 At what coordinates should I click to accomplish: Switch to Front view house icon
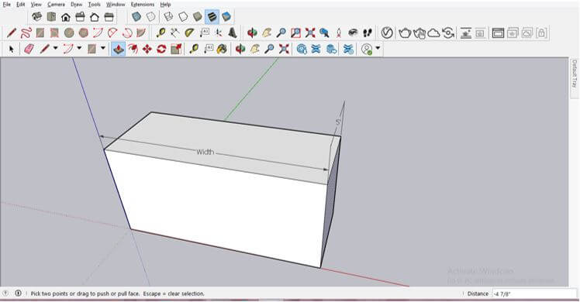click(65, 16)
